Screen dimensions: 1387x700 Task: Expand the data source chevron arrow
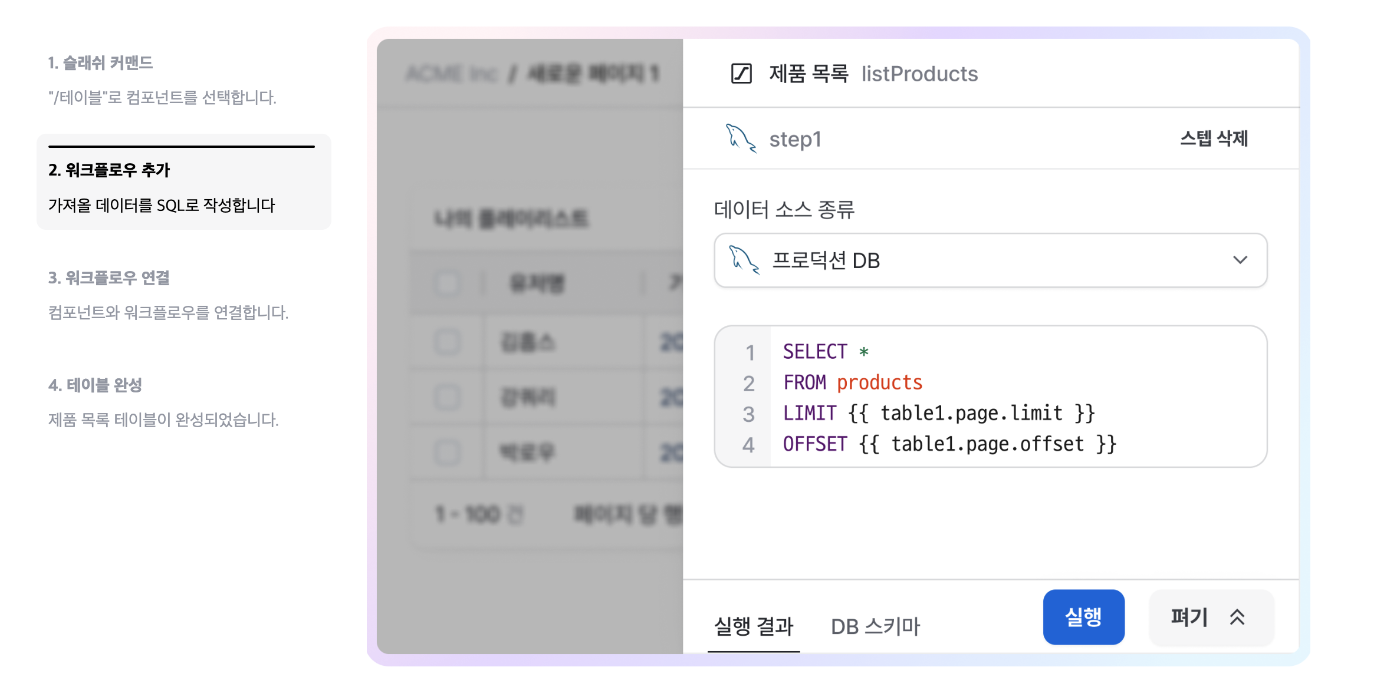click(1240, 260)
